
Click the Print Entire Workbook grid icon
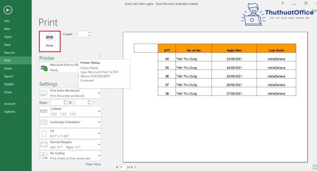(x=44, y=93)
